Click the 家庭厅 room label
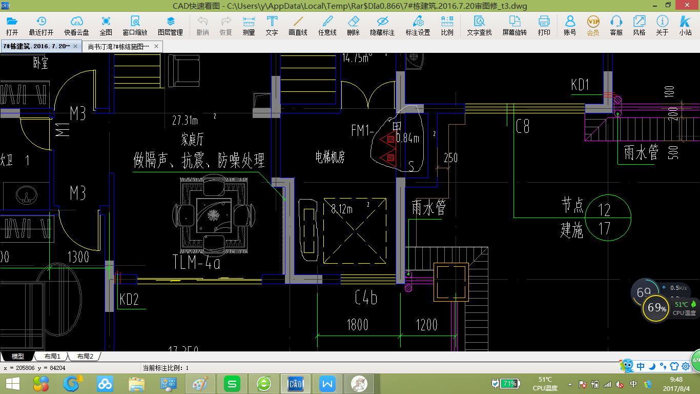Screen dimensions: 700x394 (x=192, y=139)
